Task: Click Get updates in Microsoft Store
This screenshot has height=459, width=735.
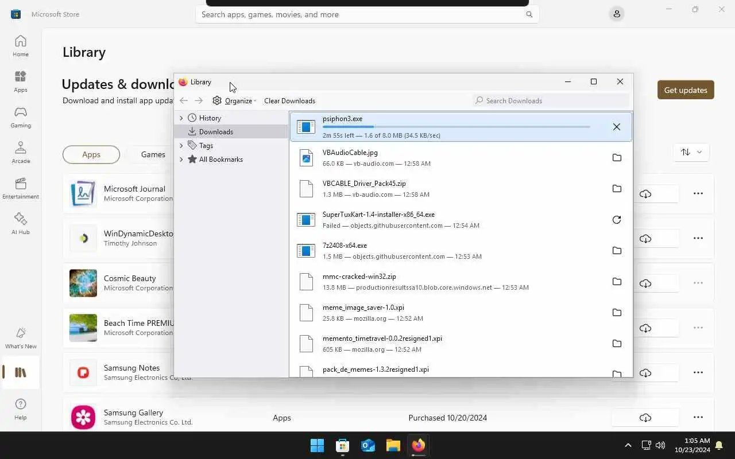Action: [x=686, y=90]
